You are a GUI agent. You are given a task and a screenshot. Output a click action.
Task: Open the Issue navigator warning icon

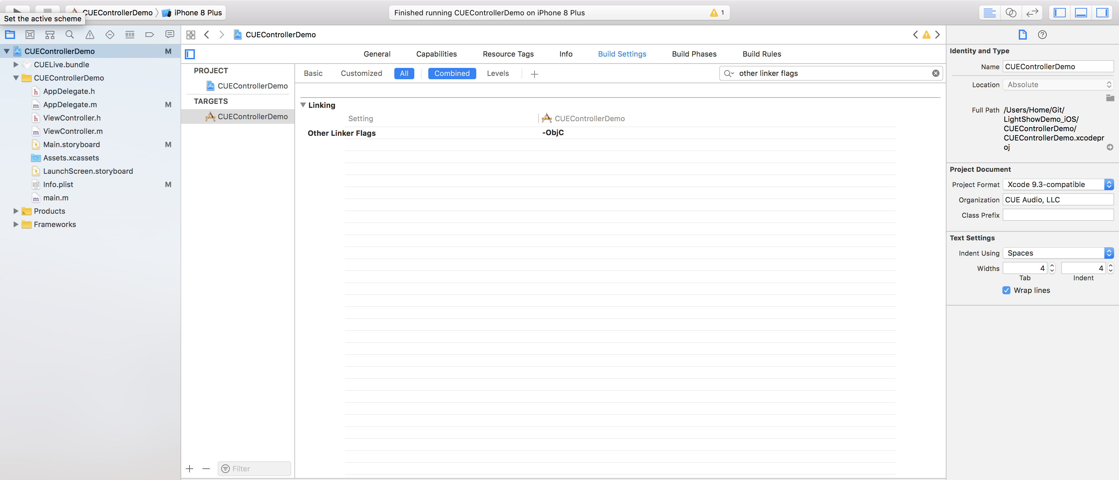pyautogui.click(x=90, y=35)
